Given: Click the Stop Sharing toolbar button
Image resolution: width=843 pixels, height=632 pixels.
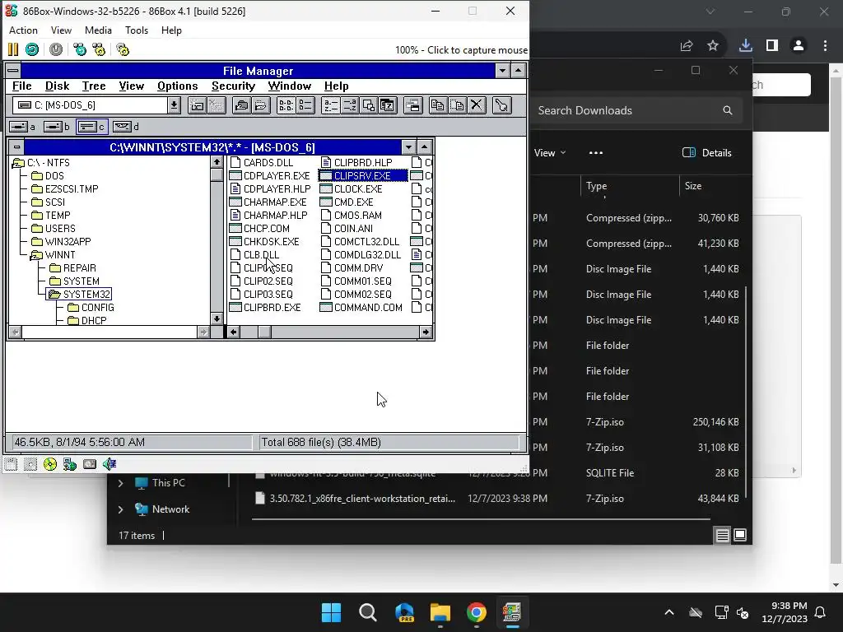Looking at the screenshot, I should click(x=261, y=105).
